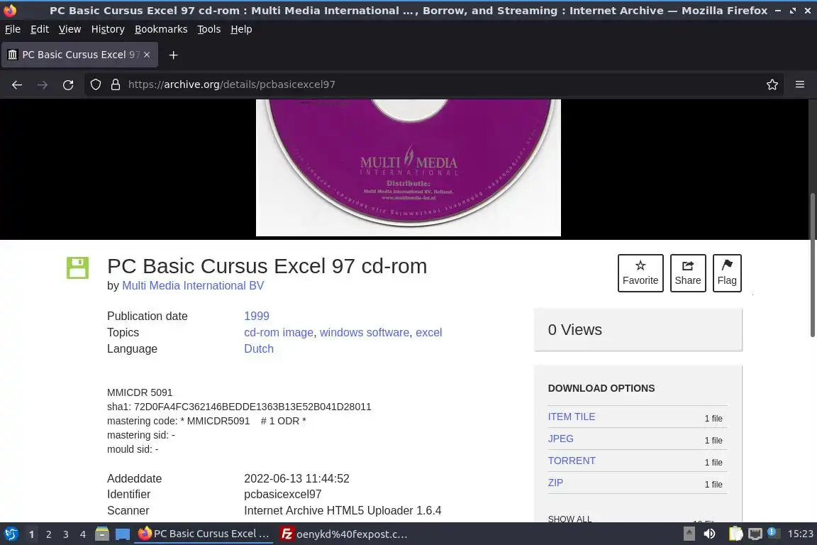
Task: Open the Bookmarks menu
Action: (161, 29)
